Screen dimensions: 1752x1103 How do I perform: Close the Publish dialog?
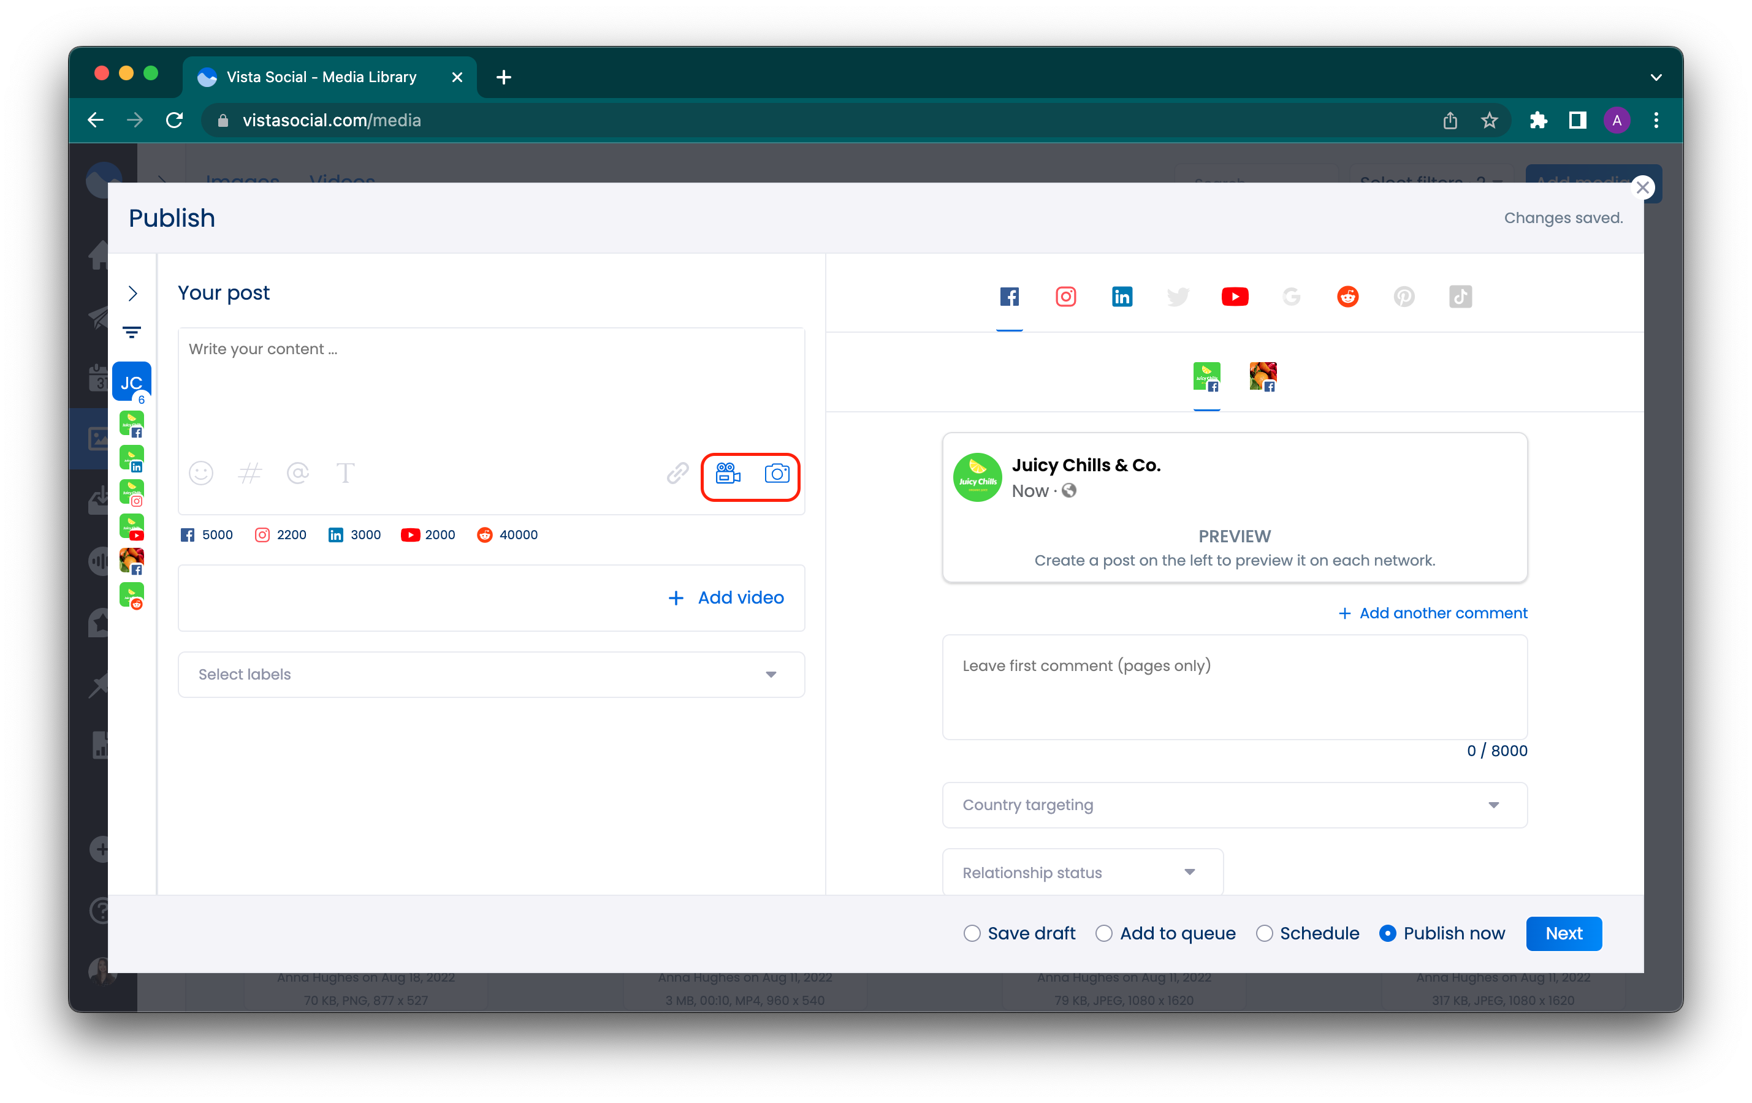(1642, 188)
